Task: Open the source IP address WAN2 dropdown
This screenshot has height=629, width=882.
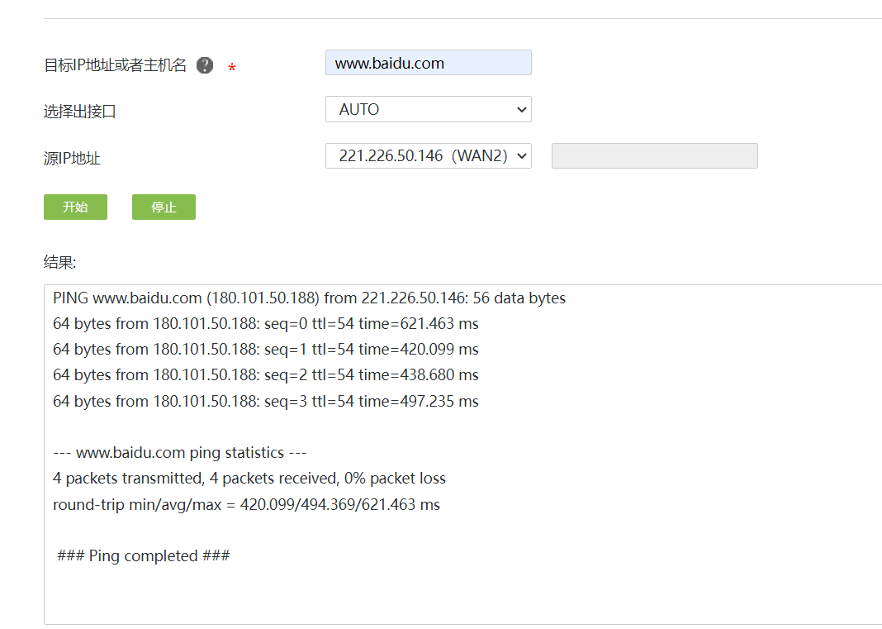Action: [428, 155]
